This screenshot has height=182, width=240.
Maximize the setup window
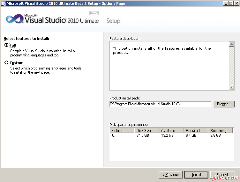231,4
